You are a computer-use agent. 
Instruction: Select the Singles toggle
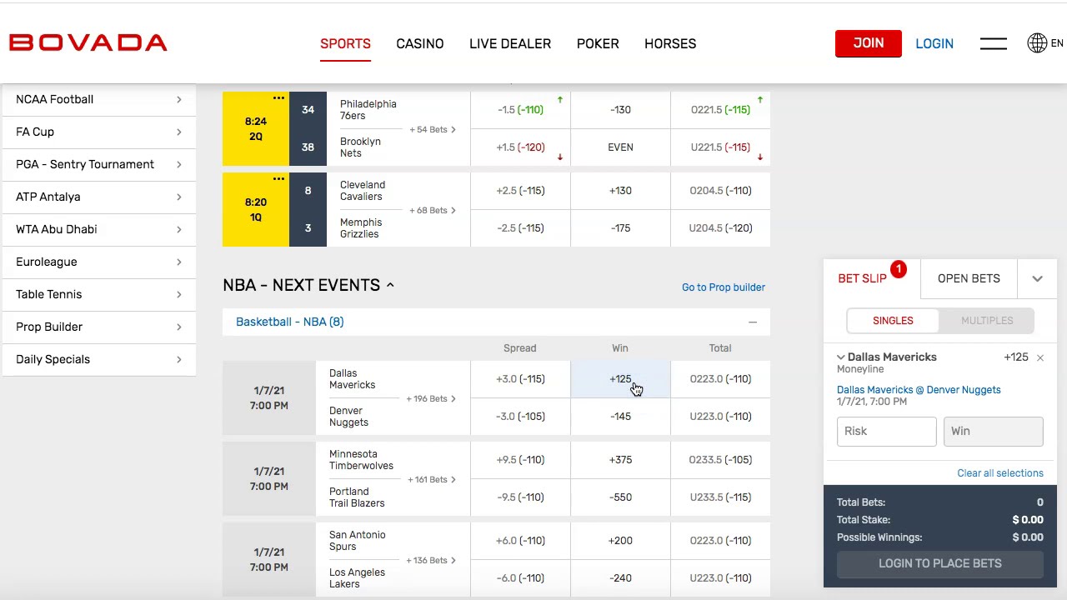[893, 321]
